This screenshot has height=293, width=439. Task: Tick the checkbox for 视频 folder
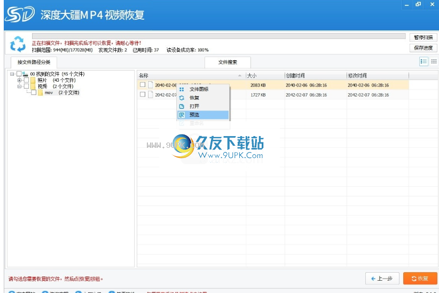[26, 86]
